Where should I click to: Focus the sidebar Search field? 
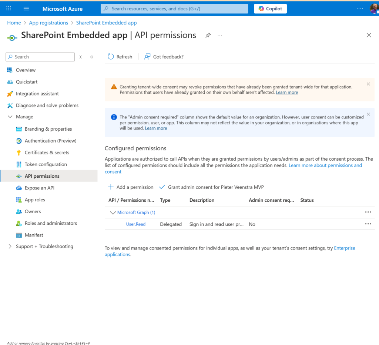40,57
